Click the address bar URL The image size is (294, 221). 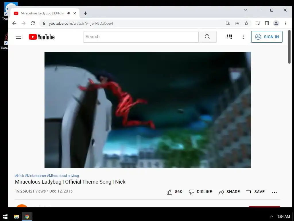[81, 23]
